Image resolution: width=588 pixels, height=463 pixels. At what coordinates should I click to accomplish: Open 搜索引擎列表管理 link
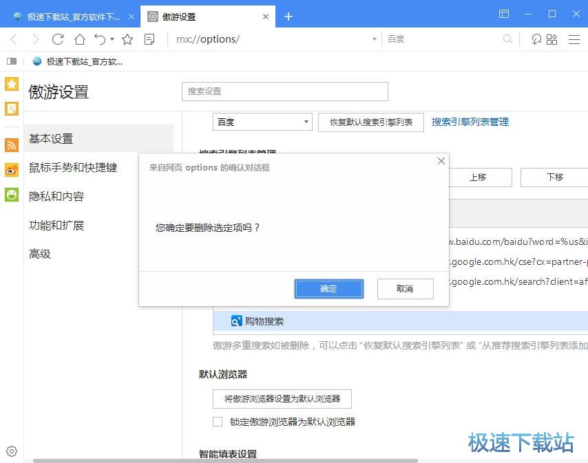click(470, 122)
